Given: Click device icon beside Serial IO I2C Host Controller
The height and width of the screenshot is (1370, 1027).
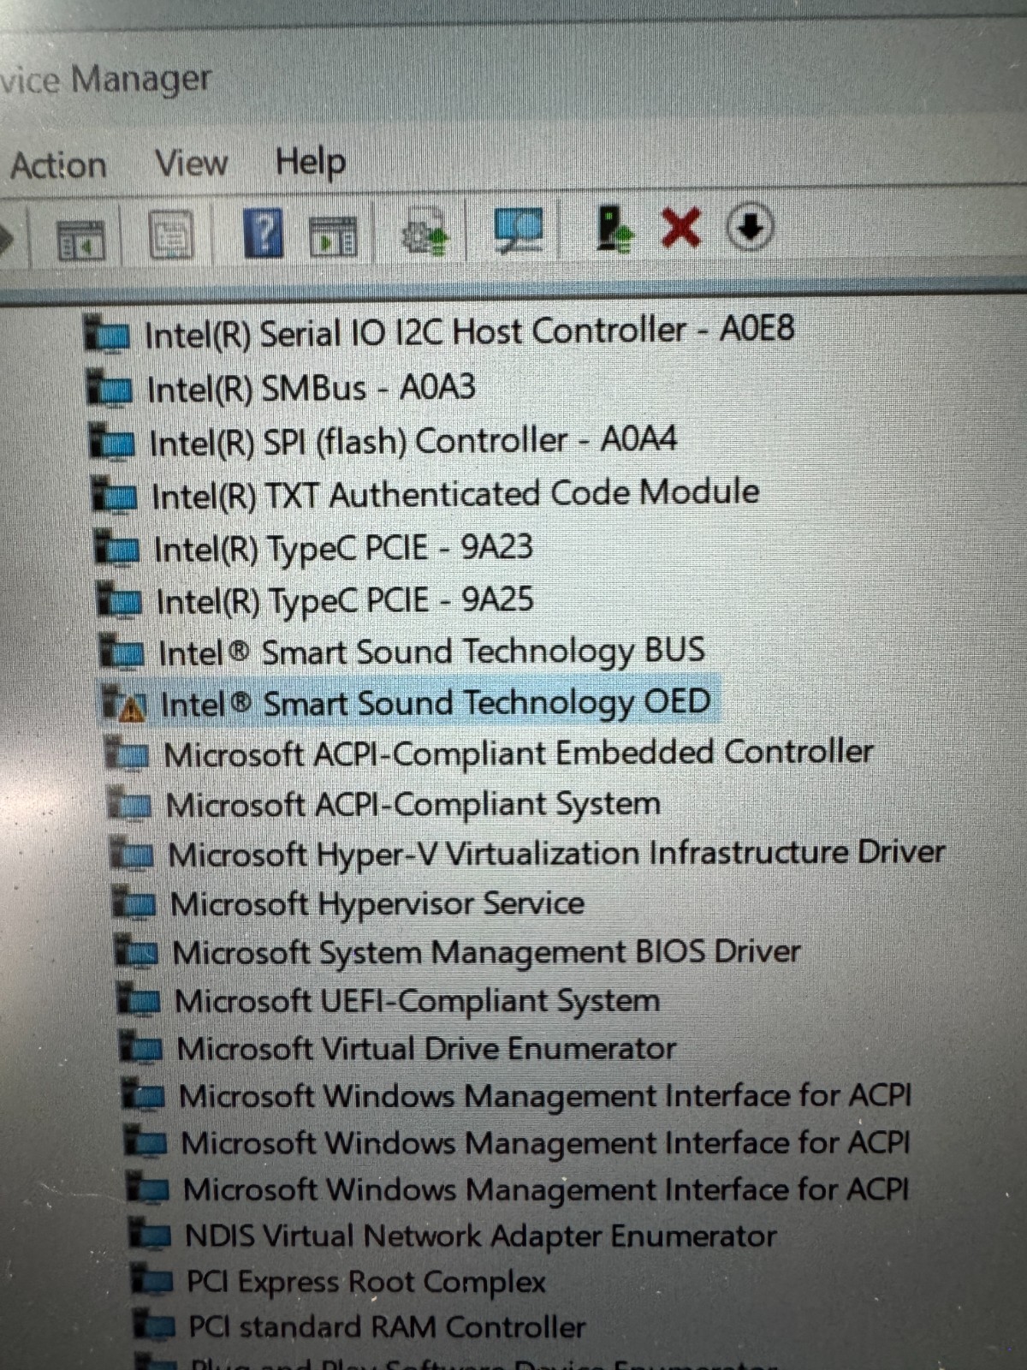Looking at the screenshot, I should click(x=109, y=335).
